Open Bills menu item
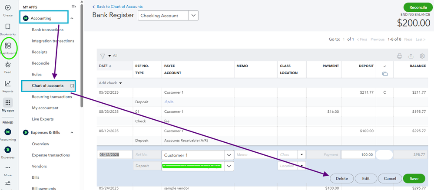 pos(36,177)
